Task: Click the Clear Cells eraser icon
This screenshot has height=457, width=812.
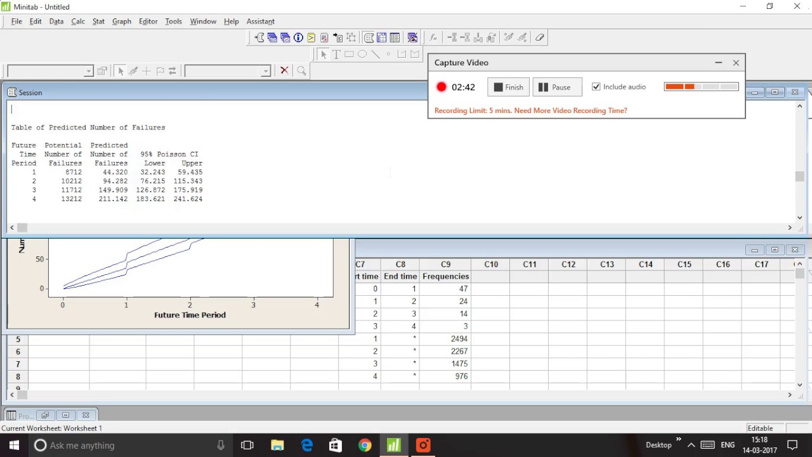Action: tap(540, 37)
